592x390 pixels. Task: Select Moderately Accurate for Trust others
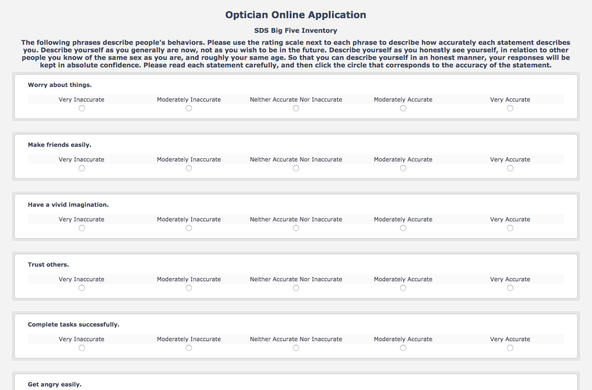click(403, 288)
